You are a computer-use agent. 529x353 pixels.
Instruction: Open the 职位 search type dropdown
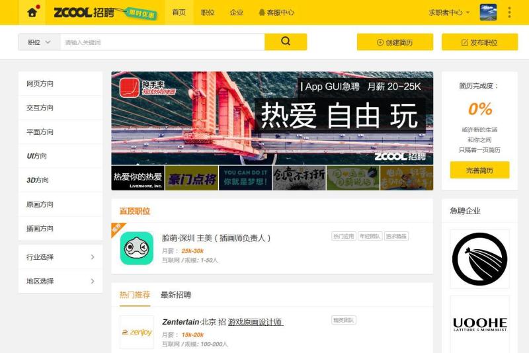pyautogui.click(x=39, y=42)
